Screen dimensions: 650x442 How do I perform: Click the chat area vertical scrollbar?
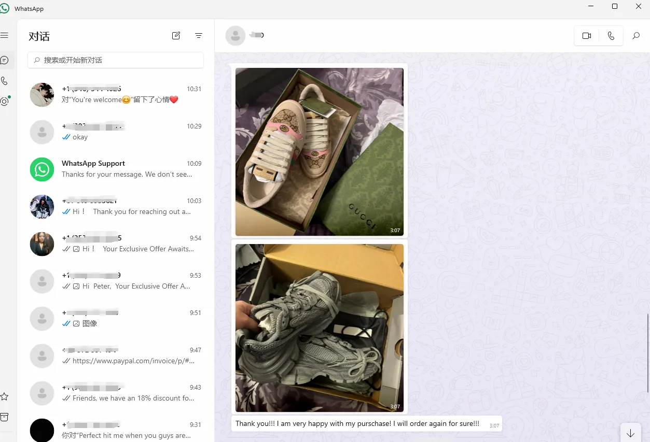[x=648, y=352]
